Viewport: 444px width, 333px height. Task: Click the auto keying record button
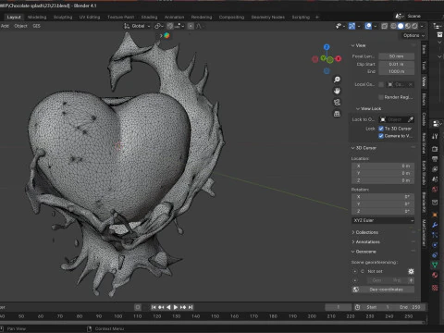click(x=138, y=307)
